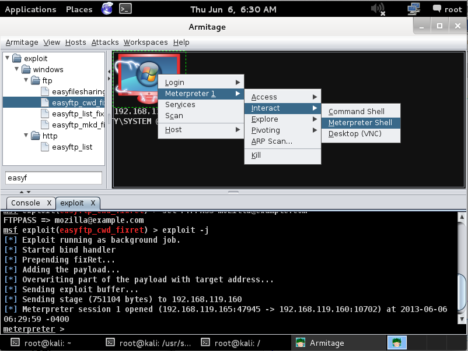Open the Attacks menu

(x=105, y=42)
